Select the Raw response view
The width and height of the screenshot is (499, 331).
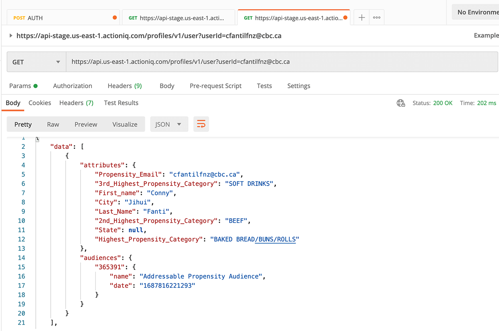53,124
